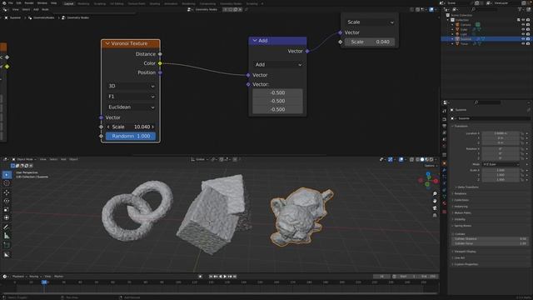
Task: Select the Move tool in the viewport toolbar
Action: click(x=7, y=192)
